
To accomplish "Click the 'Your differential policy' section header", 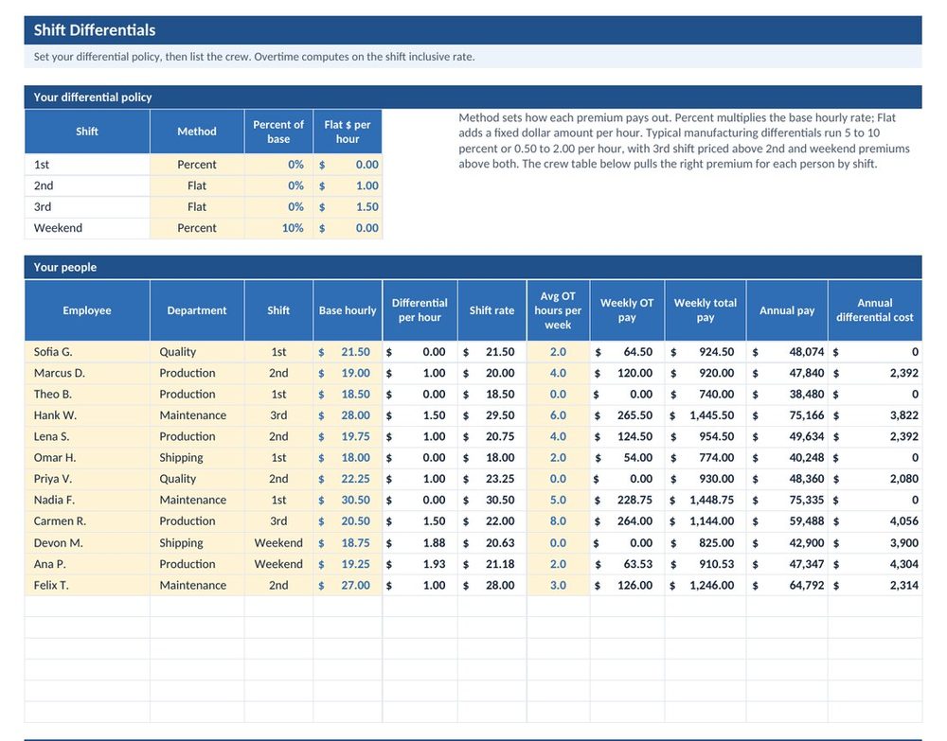I will [473, 97].
